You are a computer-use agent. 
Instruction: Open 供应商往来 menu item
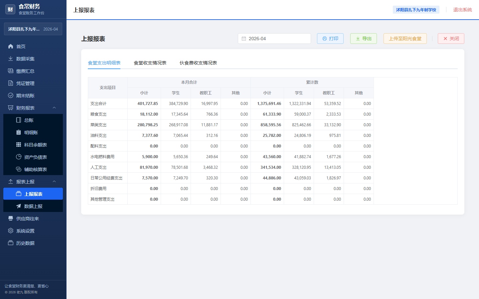(33, 218)
